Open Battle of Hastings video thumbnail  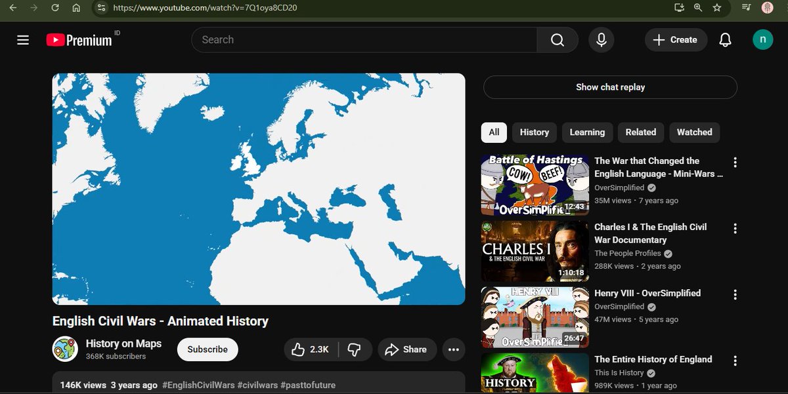pos(535,185)
